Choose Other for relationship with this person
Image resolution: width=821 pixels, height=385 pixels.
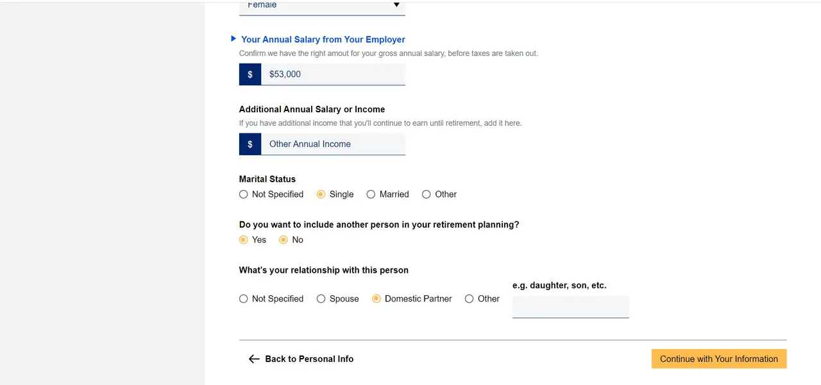point(470,298)
